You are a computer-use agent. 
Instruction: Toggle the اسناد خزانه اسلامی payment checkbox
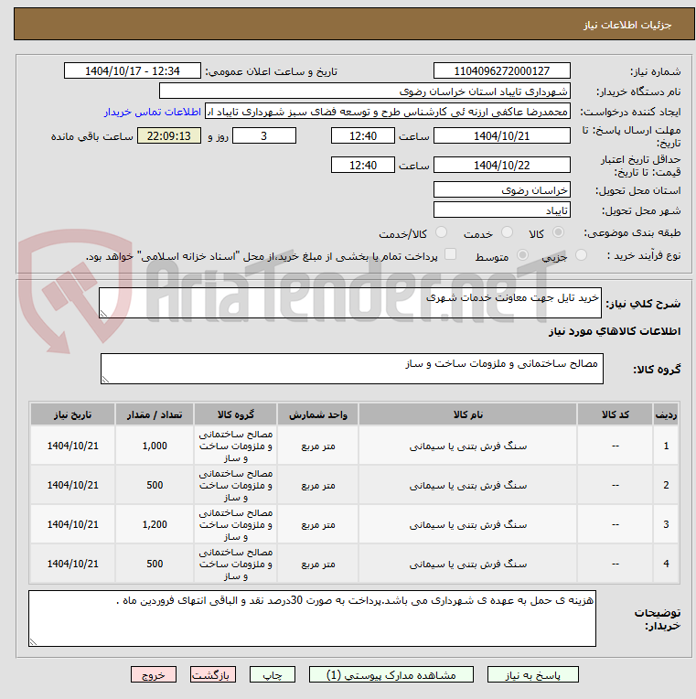pyautogui.click(x=451, y=254)
